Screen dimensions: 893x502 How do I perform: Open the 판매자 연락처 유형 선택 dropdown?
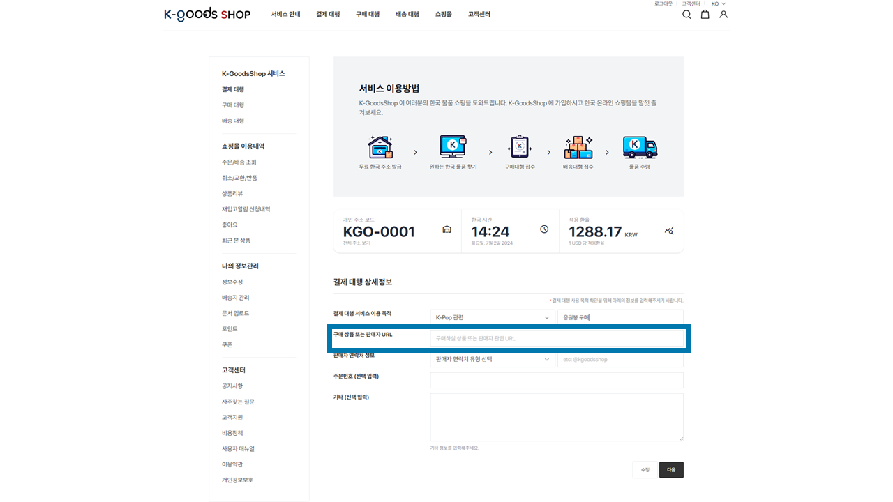[493, 360]
